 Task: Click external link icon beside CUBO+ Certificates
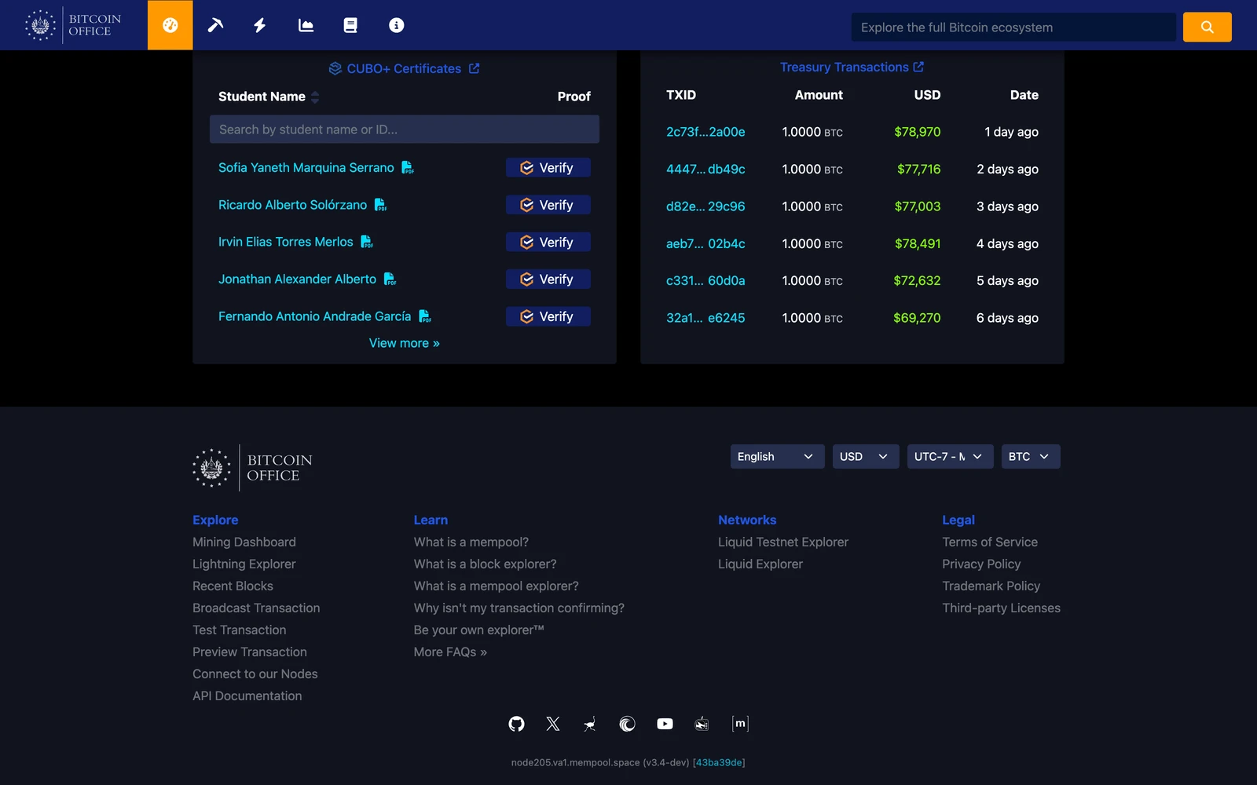point(474,68)
